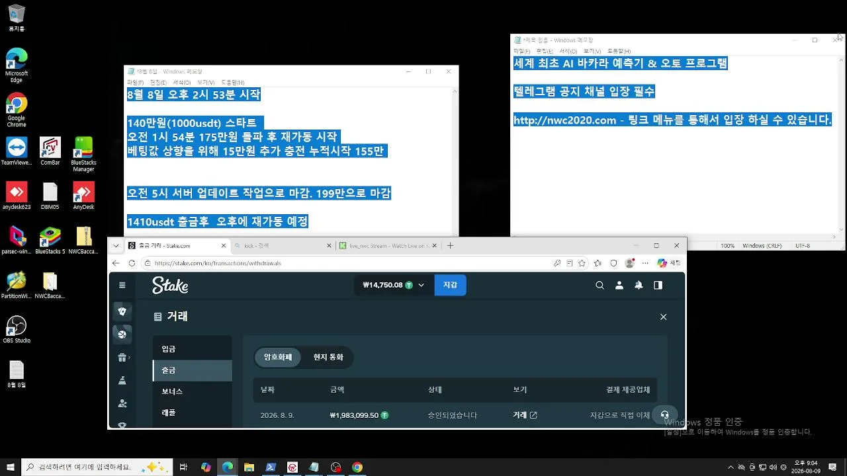This screenshot has width=847, height=476.
Task: Expand the ₩14,750.08 balance dropdown
Action: [x=393, y=285]
